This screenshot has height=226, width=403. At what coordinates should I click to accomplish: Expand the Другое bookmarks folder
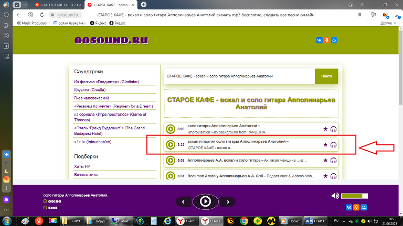388,23
